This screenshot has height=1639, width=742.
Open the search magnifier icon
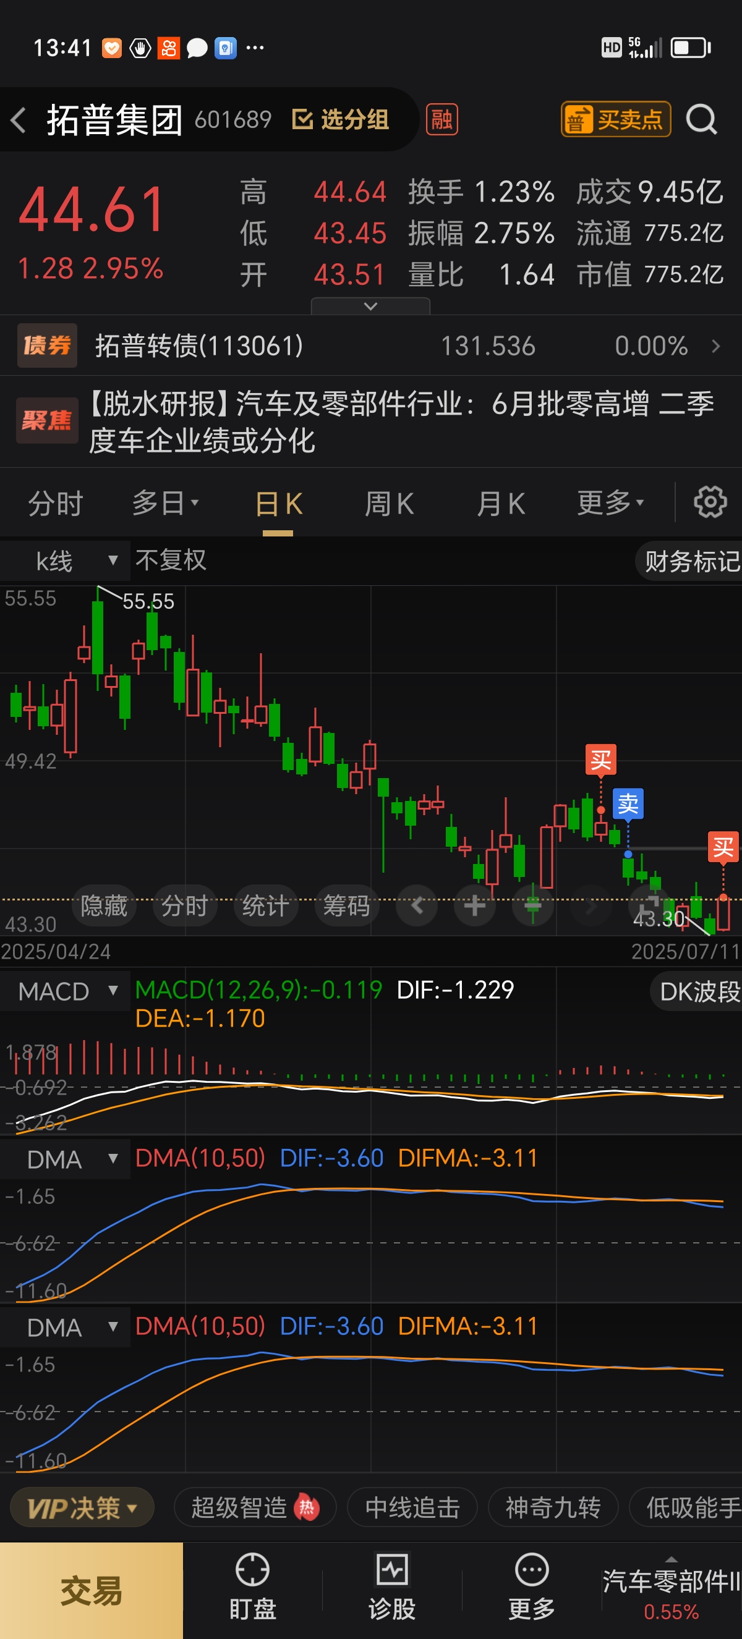point(702,119)
